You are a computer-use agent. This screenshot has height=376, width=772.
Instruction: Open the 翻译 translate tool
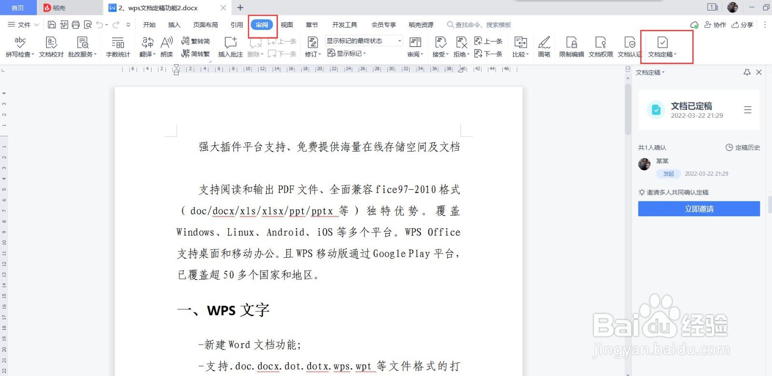pyautogui.click(x=147, y=47)
